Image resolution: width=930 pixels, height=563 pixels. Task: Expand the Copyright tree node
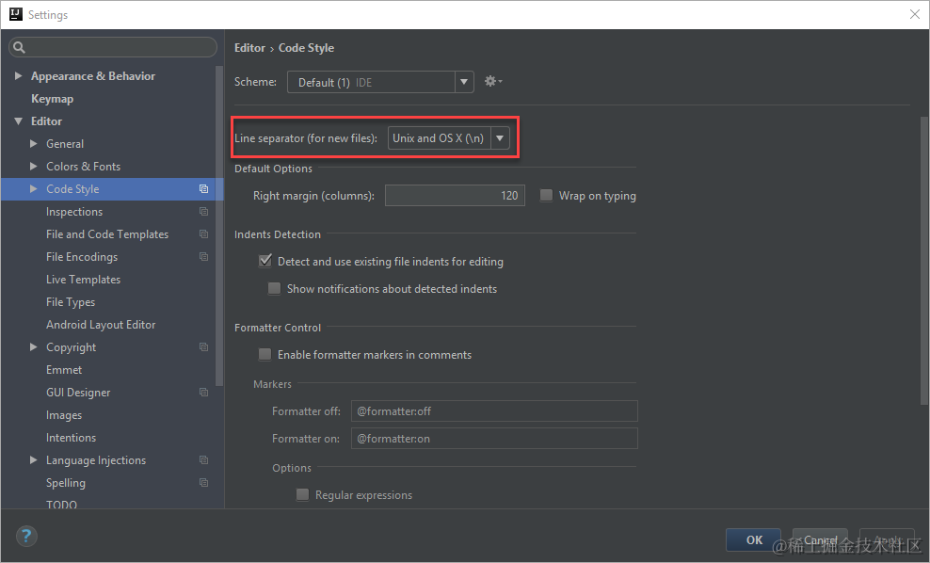coord(34,347)
